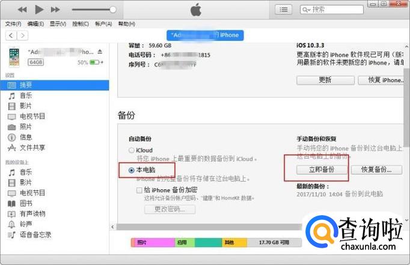The width and height of the screenshot is (410, 265).
Task: Select 照片 in sidebar
Action: click(26, 127)
